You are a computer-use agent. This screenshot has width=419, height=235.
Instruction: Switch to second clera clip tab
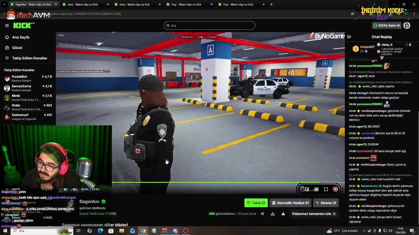(137, 5)
